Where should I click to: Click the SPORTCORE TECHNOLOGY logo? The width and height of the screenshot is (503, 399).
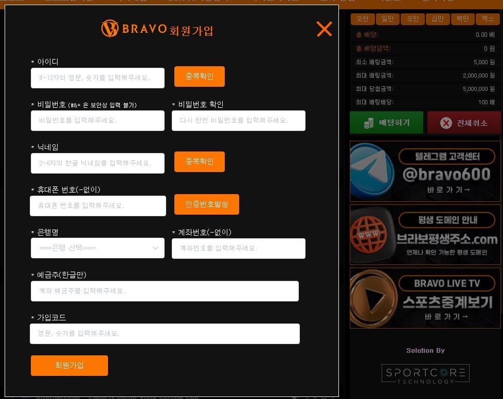(x=425, y=373)
